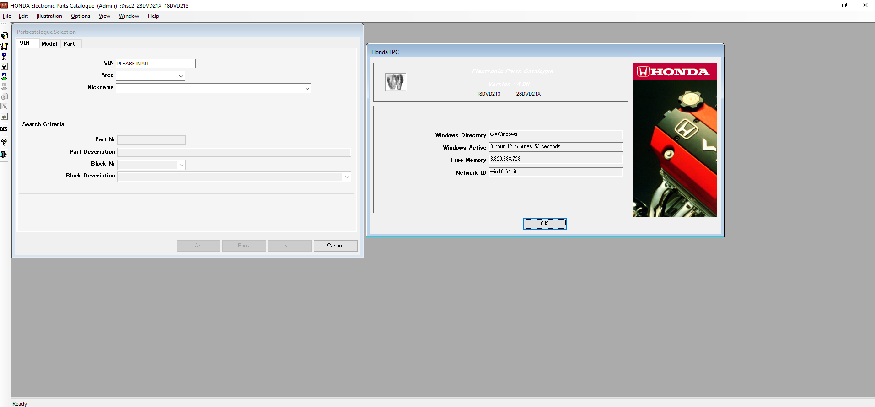Viewport: 875px width, 407px height.
Task: Click Cancel in Partscatalogue Selection
Action: click(x=335, y=246)
